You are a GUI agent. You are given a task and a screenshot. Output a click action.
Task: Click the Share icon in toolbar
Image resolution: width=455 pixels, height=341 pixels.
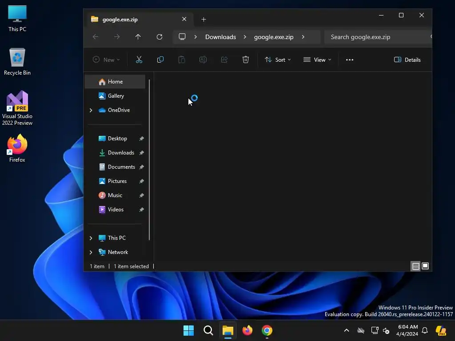pyautogui.click(x=224, y=60)
